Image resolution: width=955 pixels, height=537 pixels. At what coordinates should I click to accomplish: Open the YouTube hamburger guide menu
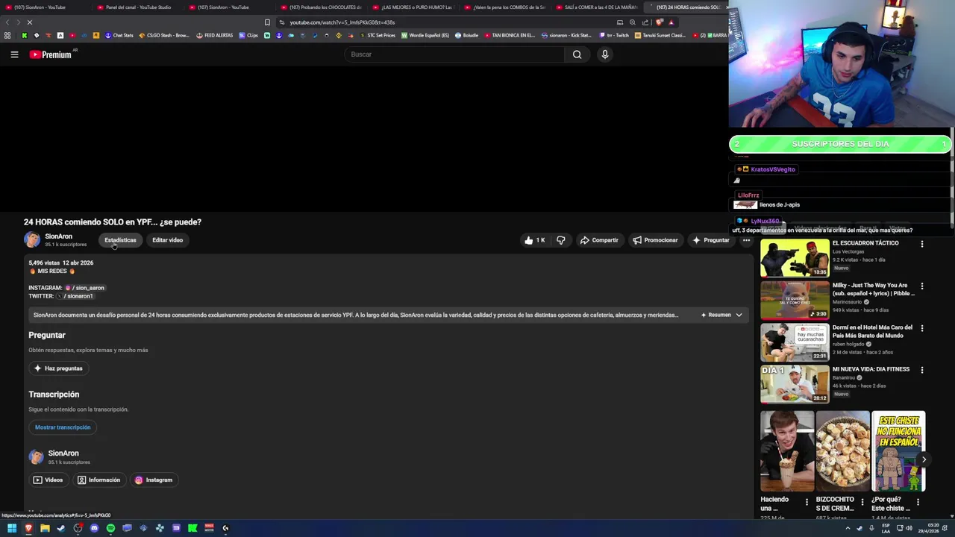coord(14,54)
